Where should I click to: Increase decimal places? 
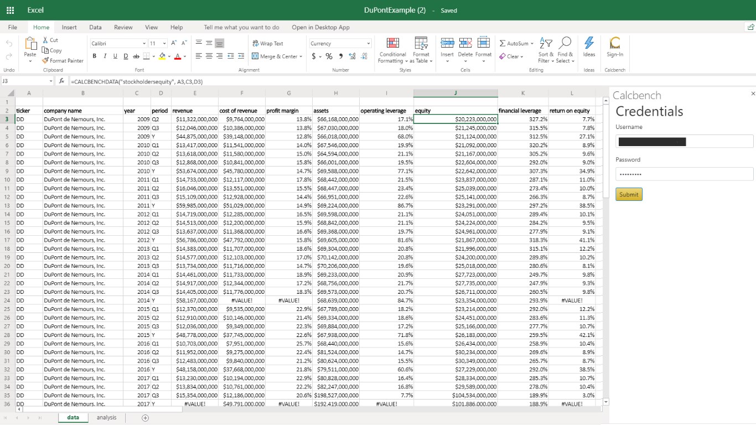pos(353,56)
